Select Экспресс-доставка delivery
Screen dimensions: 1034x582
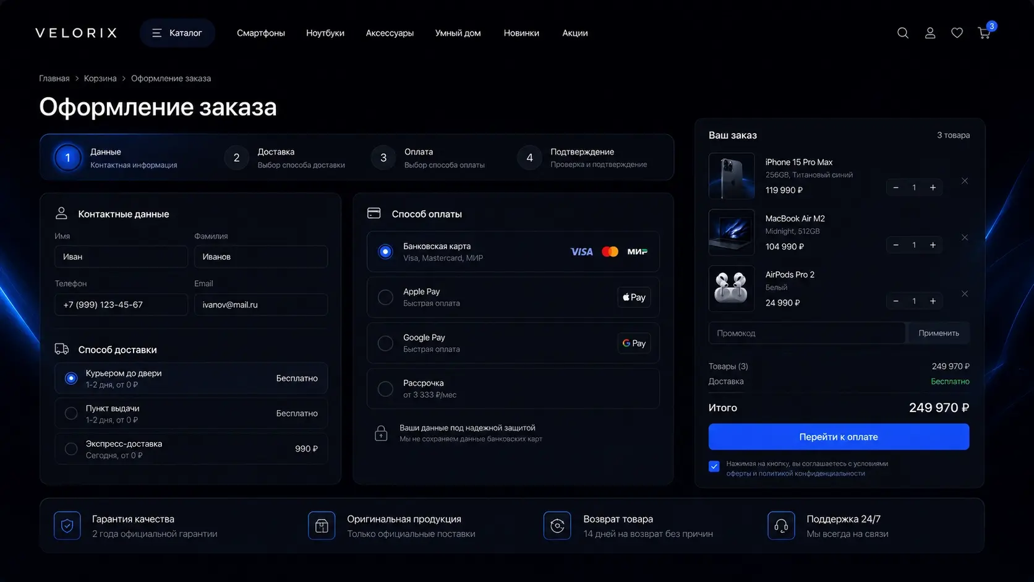click(191, 449)
